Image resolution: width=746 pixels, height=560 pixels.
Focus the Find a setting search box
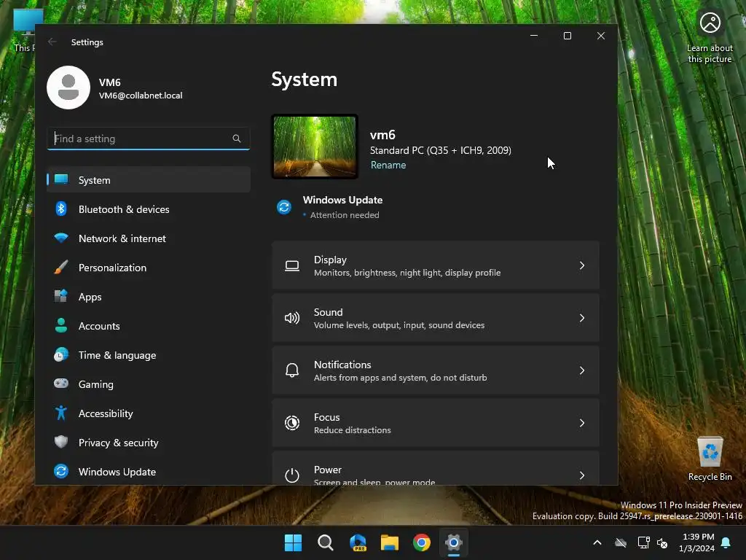(x=149, y=139)
